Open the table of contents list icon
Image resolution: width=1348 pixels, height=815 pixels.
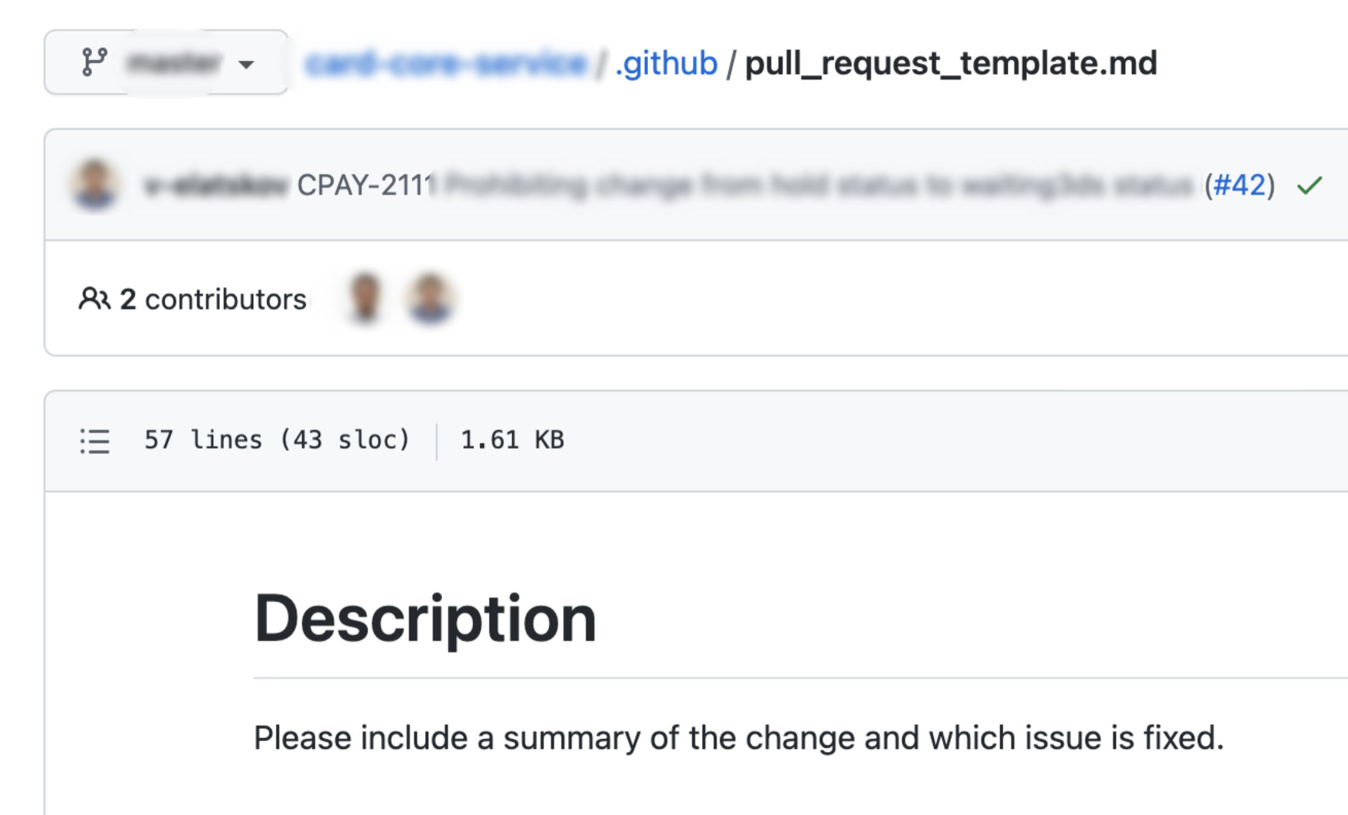click(x=94, y=441)
